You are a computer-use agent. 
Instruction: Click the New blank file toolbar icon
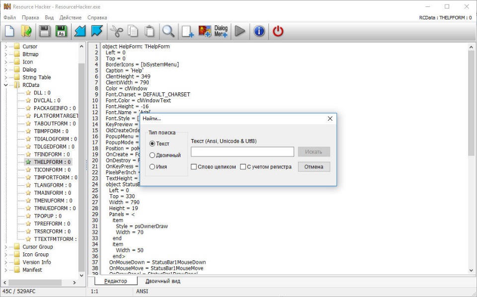(9, 31)
